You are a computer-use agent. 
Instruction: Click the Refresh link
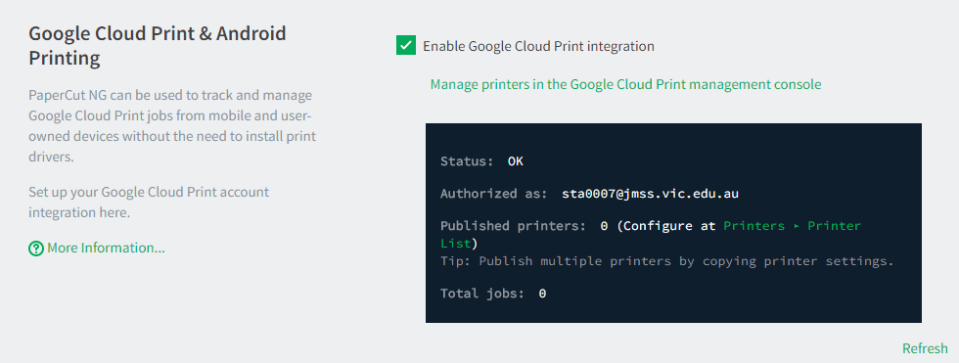coord(925,348)
